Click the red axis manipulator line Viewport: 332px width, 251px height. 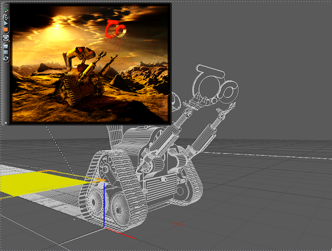[120, 233]
